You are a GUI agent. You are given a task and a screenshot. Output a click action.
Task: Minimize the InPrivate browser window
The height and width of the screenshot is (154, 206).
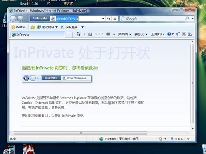point(175,10)
